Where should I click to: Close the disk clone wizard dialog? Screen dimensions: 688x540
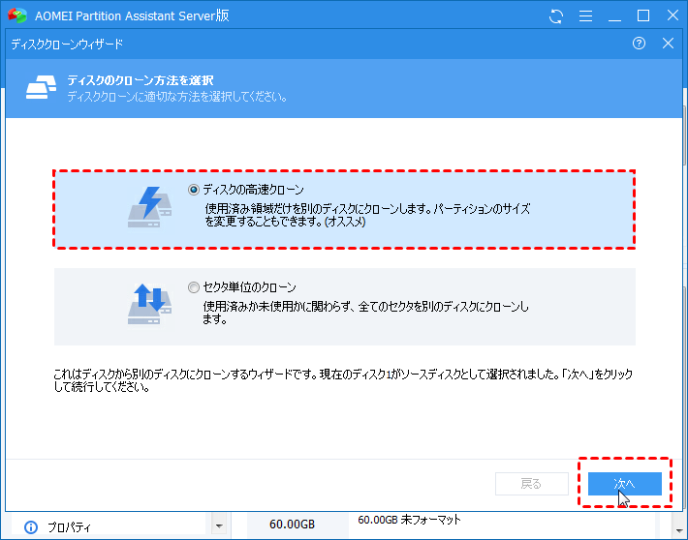(668, 43)
